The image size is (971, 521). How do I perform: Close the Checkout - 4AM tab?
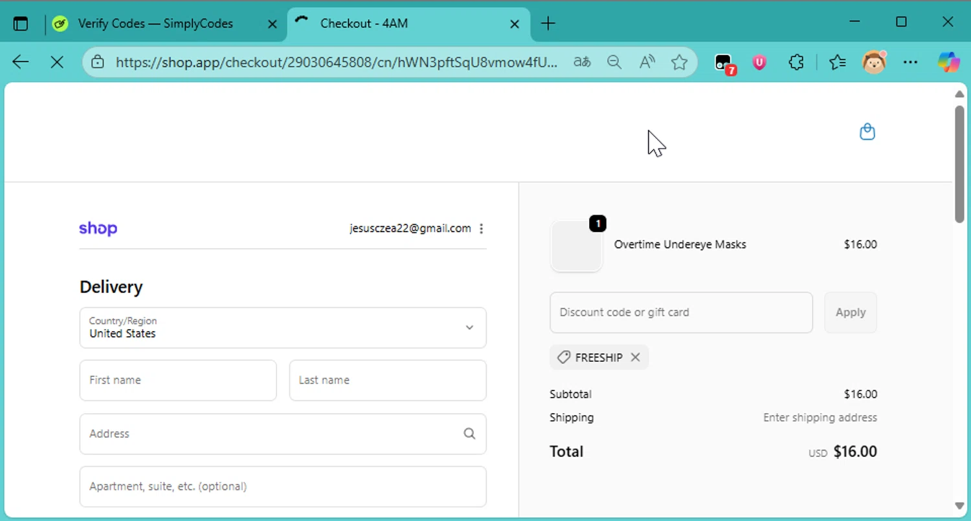[x=515, y=24]
